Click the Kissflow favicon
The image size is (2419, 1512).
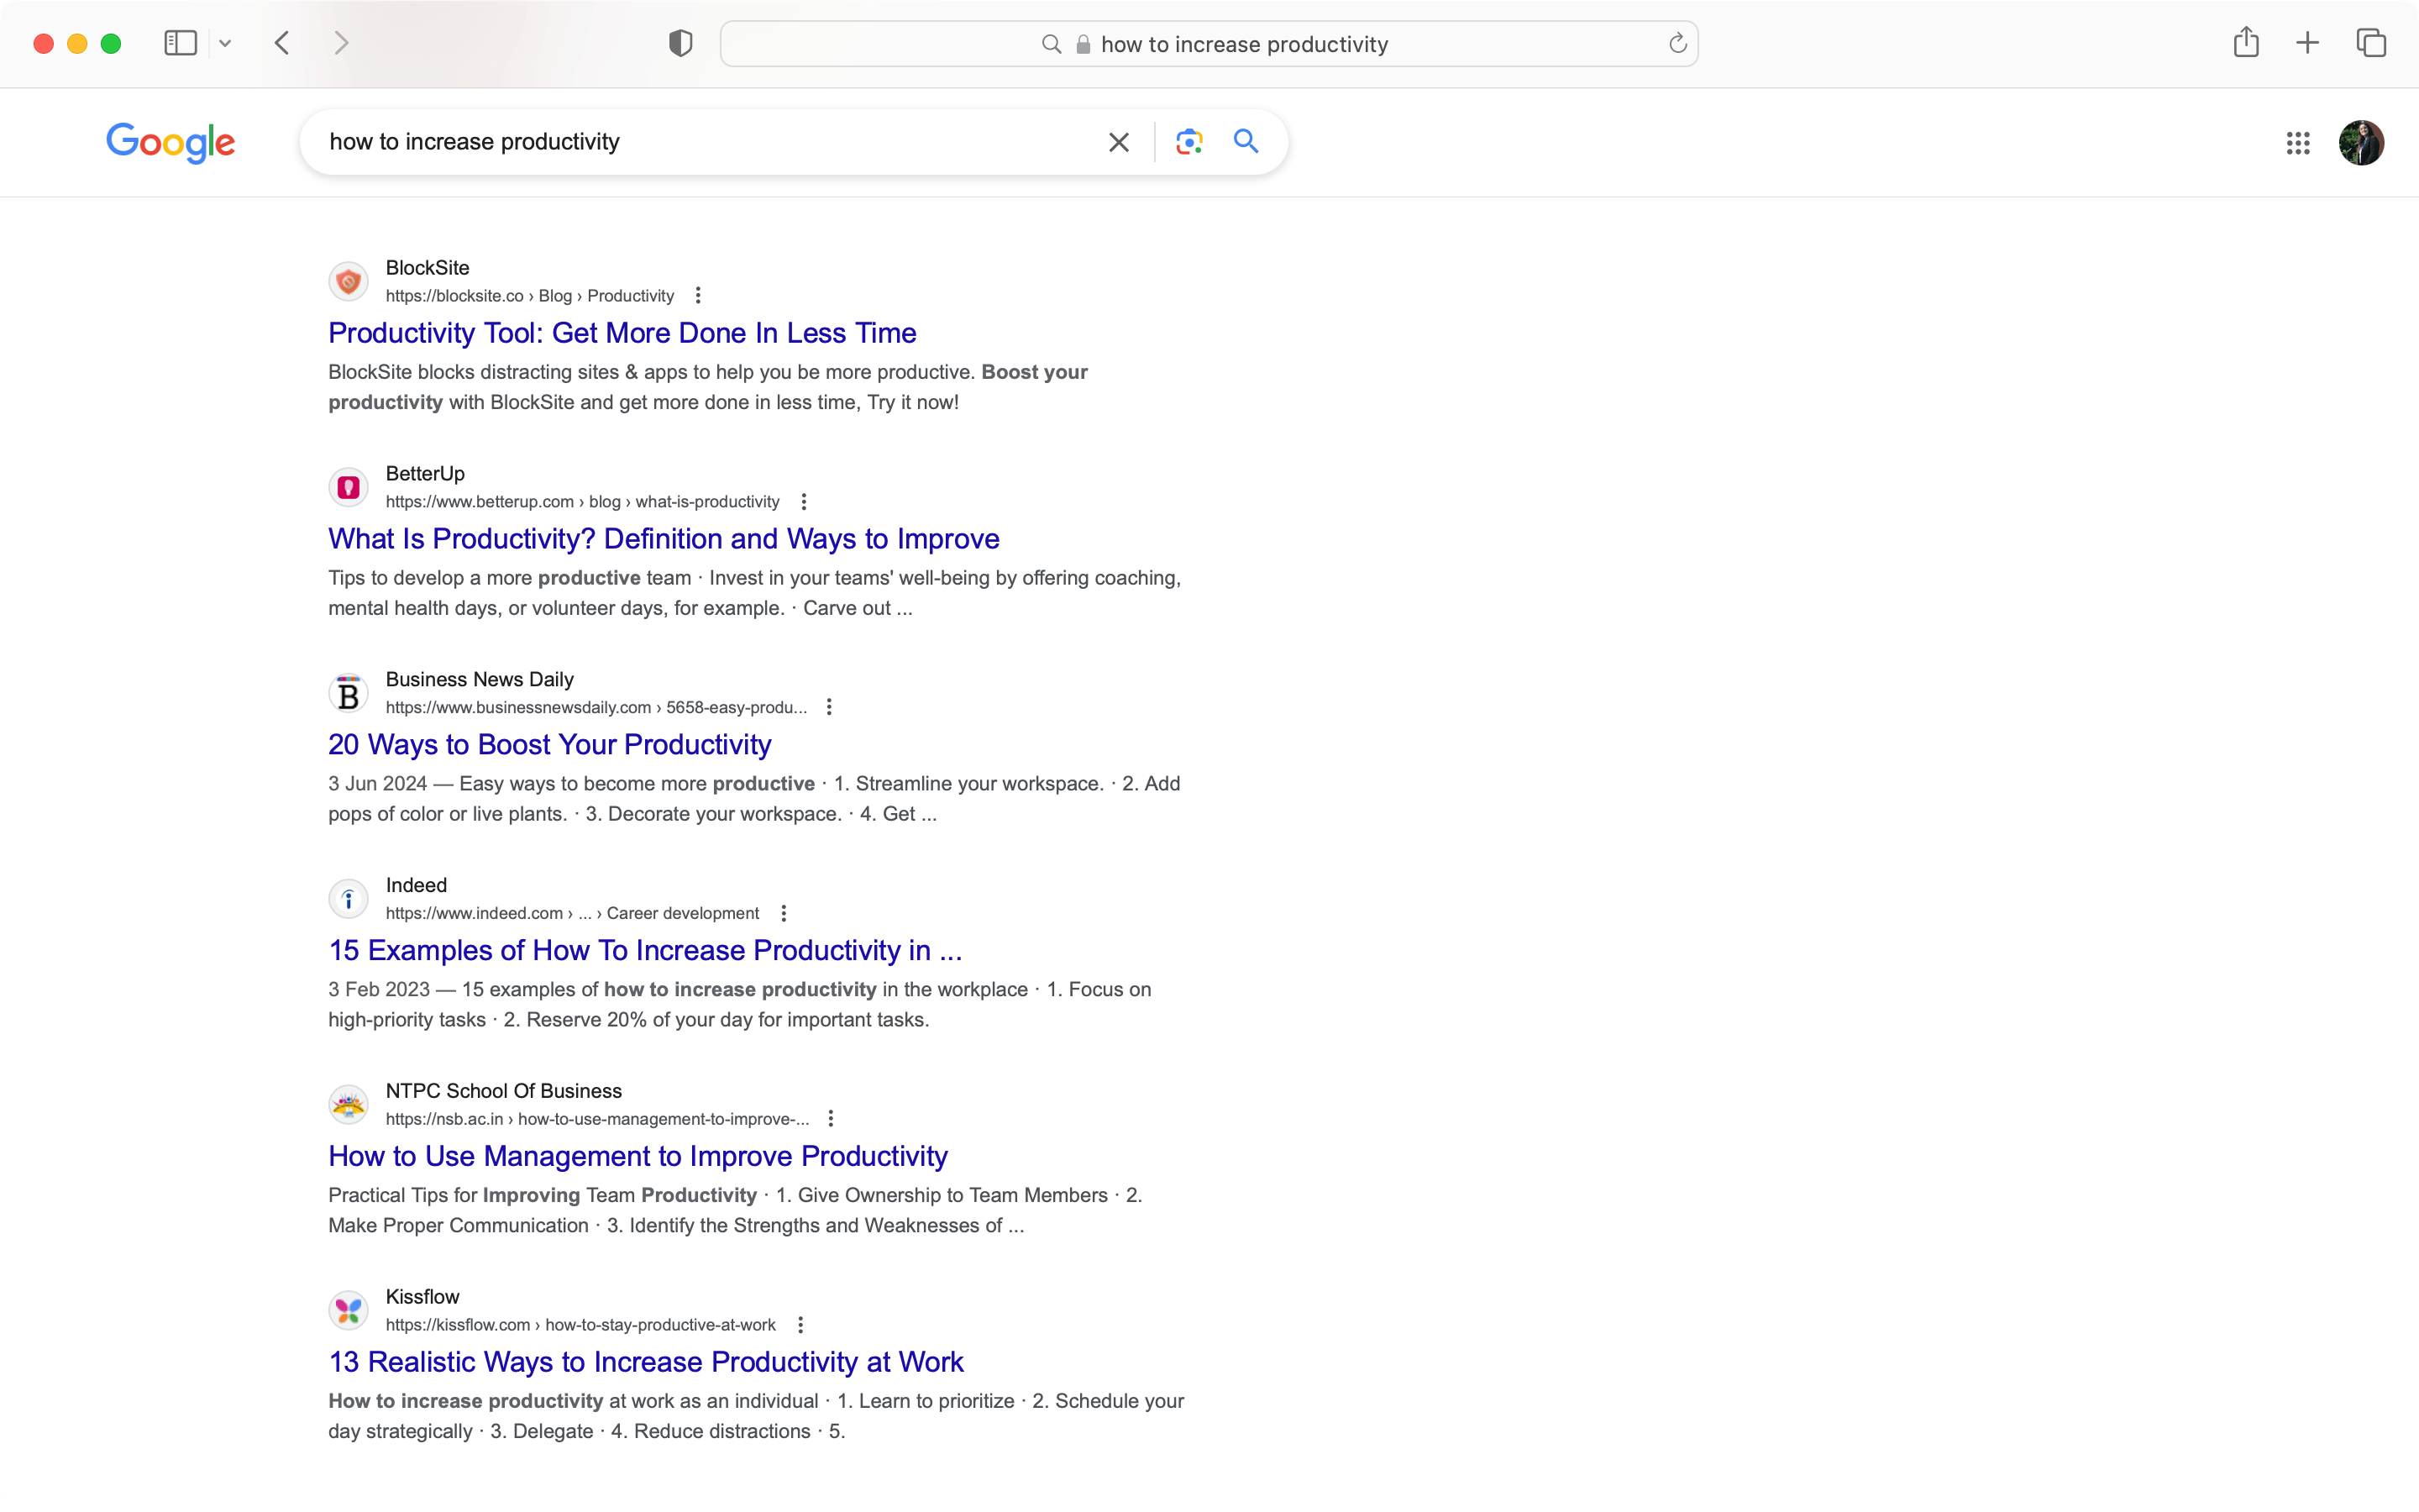pyautogui.click(x=348, y=1311)
